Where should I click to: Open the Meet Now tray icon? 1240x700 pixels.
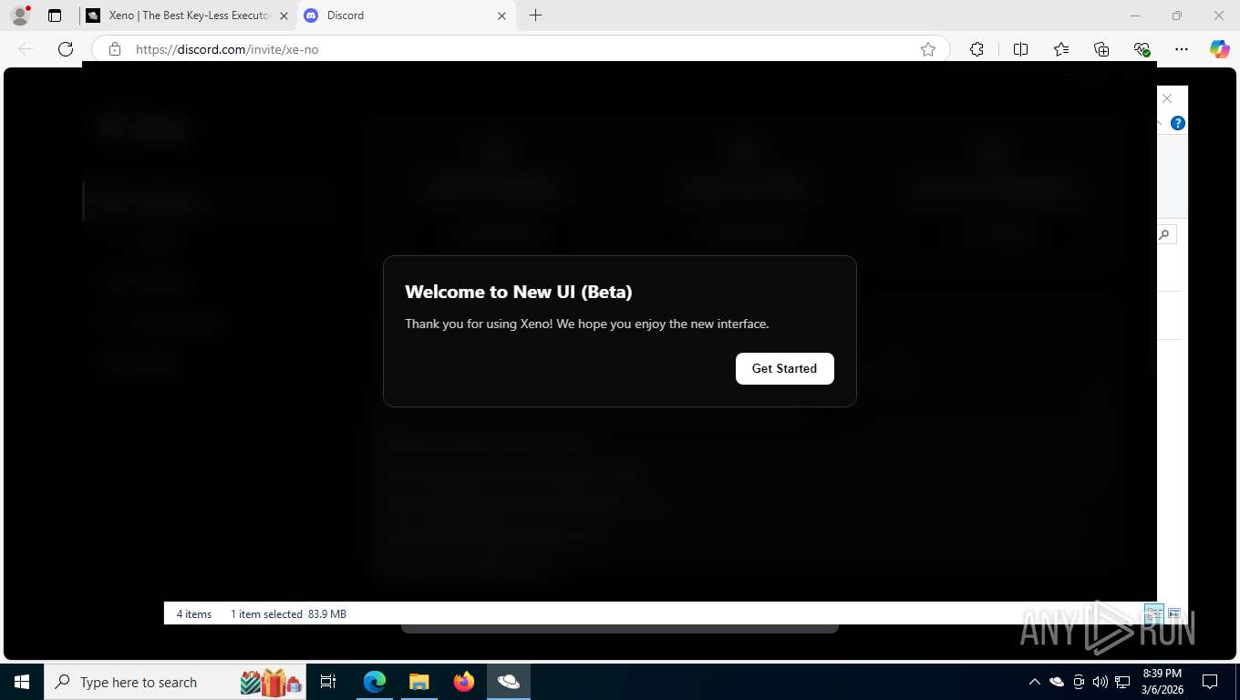point(1079,682)
